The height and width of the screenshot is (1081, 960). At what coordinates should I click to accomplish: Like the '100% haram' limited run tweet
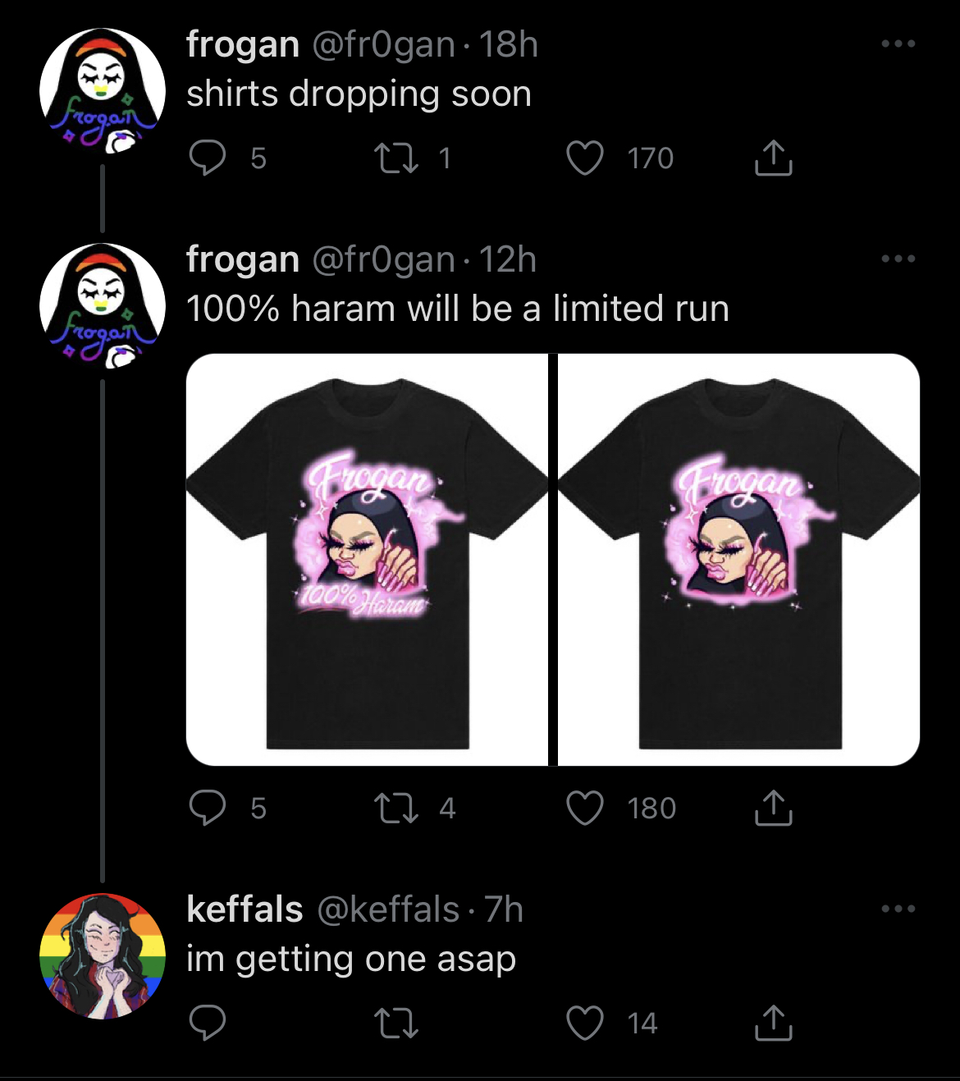coord(585,808)
